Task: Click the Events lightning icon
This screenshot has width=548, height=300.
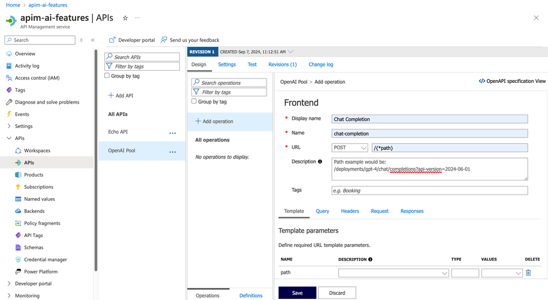Action: (9, 114)
